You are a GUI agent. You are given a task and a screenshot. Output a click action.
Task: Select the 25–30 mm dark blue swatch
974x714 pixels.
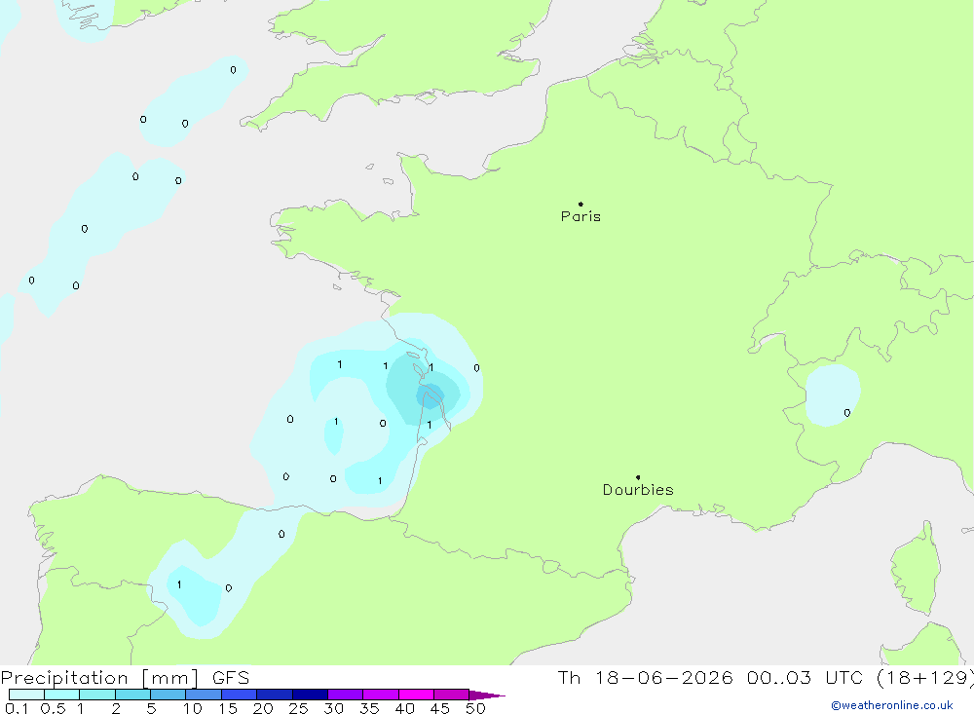pyautogui.click(x=310, y=695)
